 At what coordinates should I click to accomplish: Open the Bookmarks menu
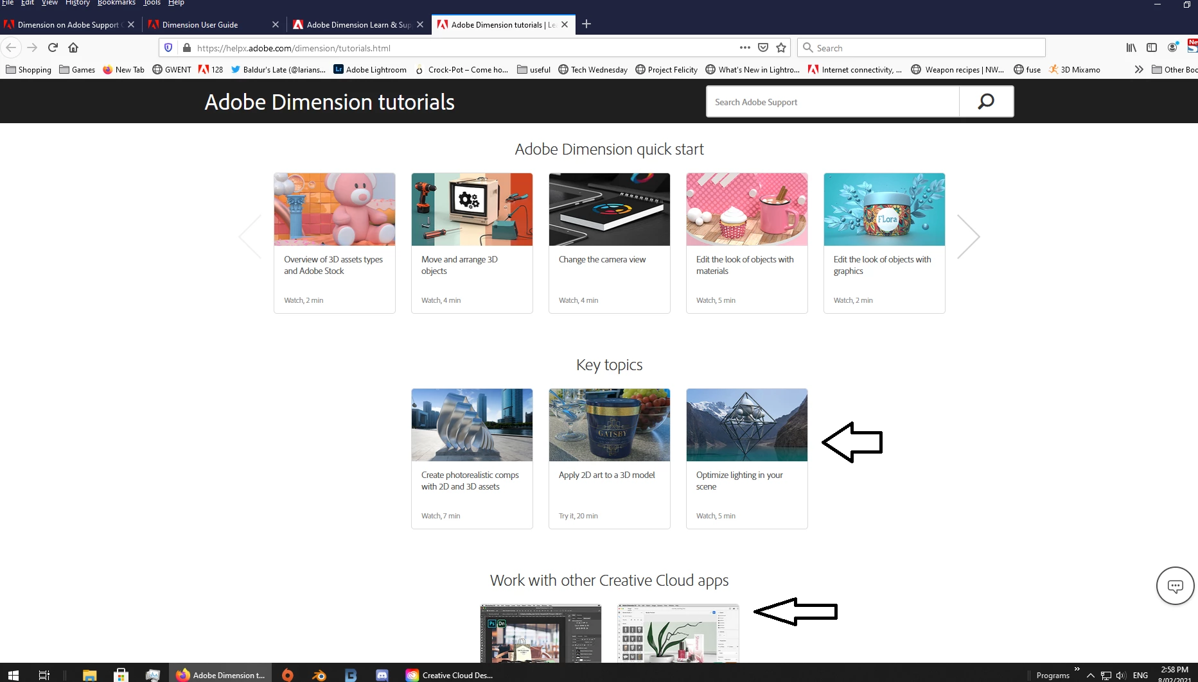(116, 3)
